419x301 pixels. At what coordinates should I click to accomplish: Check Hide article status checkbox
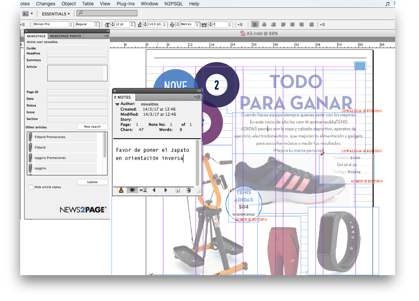(x=31, y=187)
